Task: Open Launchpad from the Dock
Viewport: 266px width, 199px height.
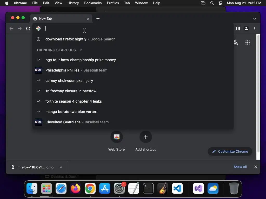Action: (x=46, y=188)
